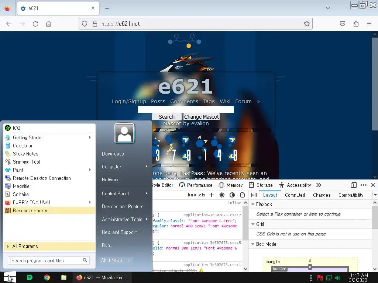Click the Change Mascot button
The image size is (378, 283).
201,117
